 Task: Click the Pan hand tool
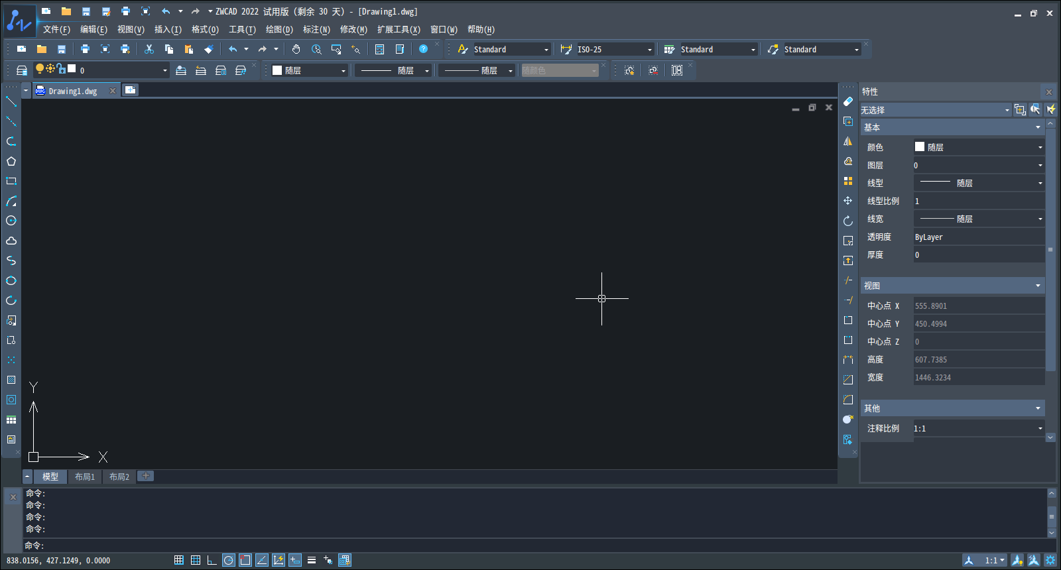point(296,49)
